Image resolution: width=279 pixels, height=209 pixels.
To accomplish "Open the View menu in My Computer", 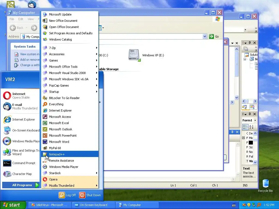I will (31, 19).
